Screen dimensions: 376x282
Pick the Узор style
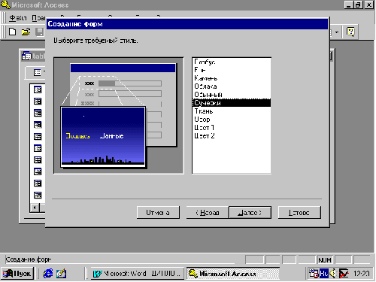[232, 120]
